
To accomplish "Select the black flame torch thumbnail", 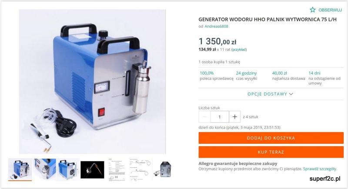I will pyautogui.click(x=92, y=170).
